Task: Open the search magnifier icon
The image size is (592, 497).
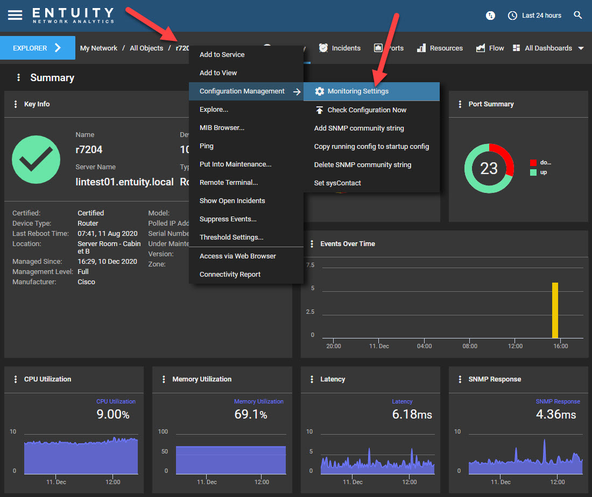Action: point(577,15)
